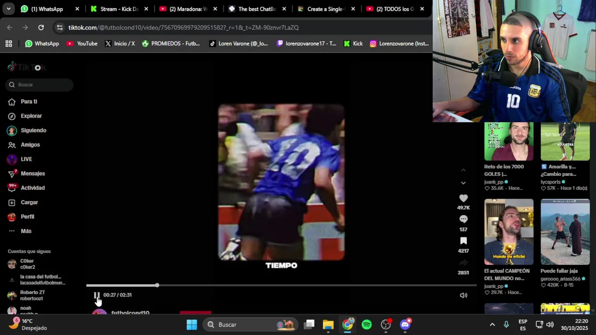Open the taskbar weather widget
This screenshot has width=596, height=335.
[x=29, y=324]
